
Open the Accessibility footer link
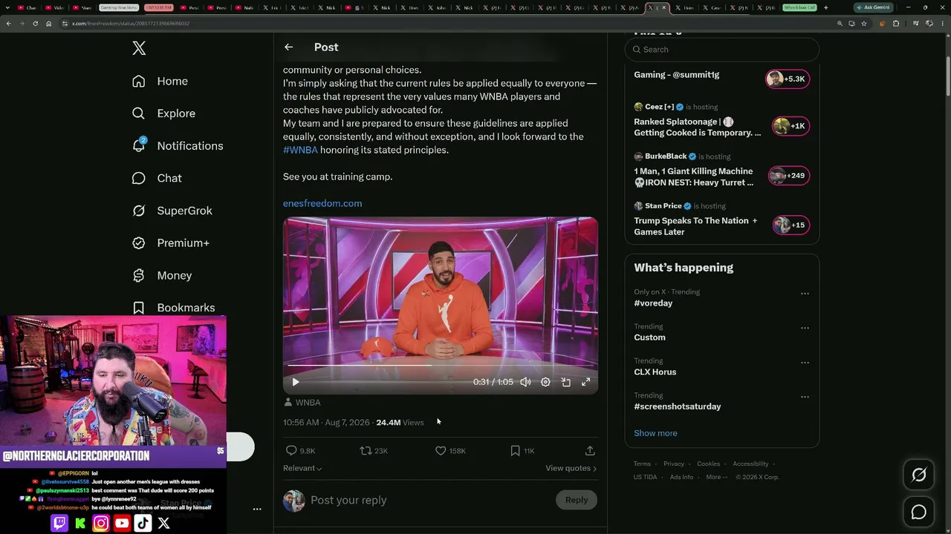coord(750,464)
